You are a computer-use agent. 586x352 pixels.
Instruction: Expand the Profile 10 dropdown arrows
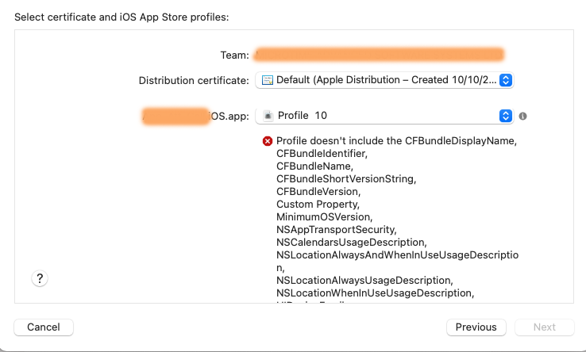pyautogui.click(x=506, y=116)
